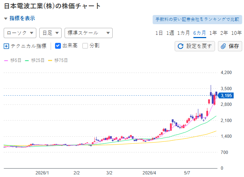
Task: Click the 3,500 axis value
Action: pyautogui.click(x=226, y=89)
